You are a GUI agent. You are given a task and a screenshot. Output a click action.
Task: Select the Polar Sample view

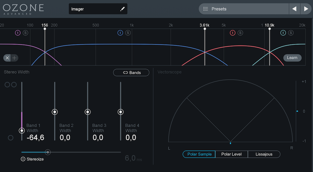click(199, 154)
